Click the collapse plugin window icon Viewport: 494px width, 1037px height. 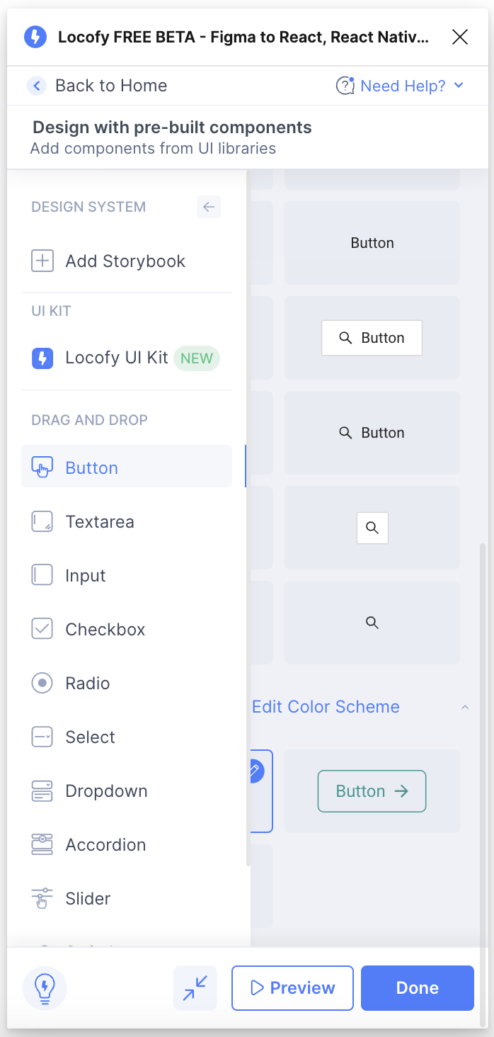195,987
